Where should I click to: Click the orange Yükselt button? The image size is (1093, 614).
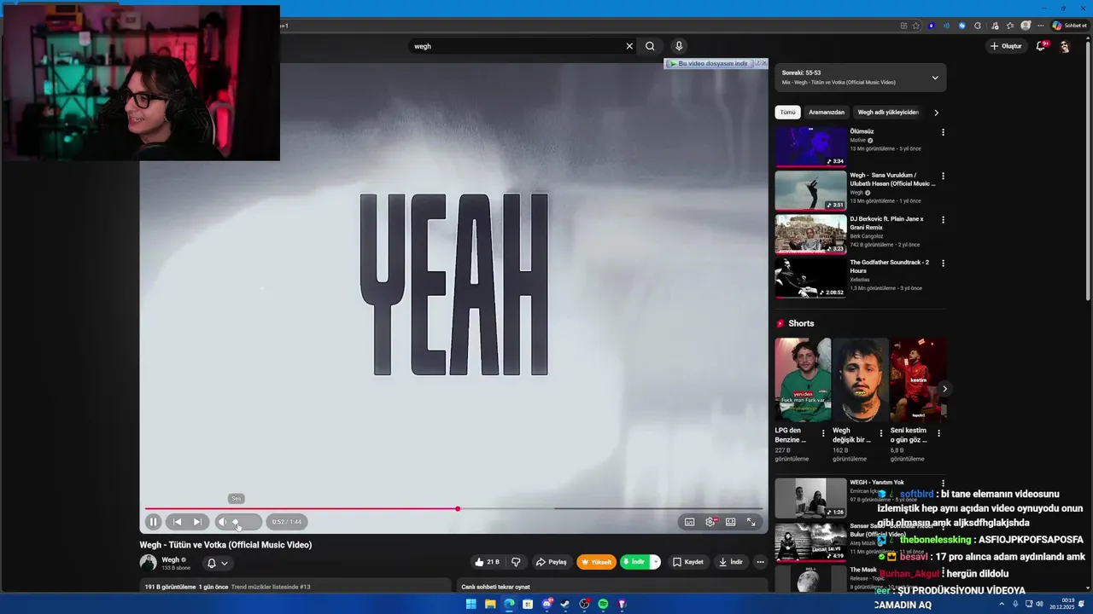tap(596, 562)
